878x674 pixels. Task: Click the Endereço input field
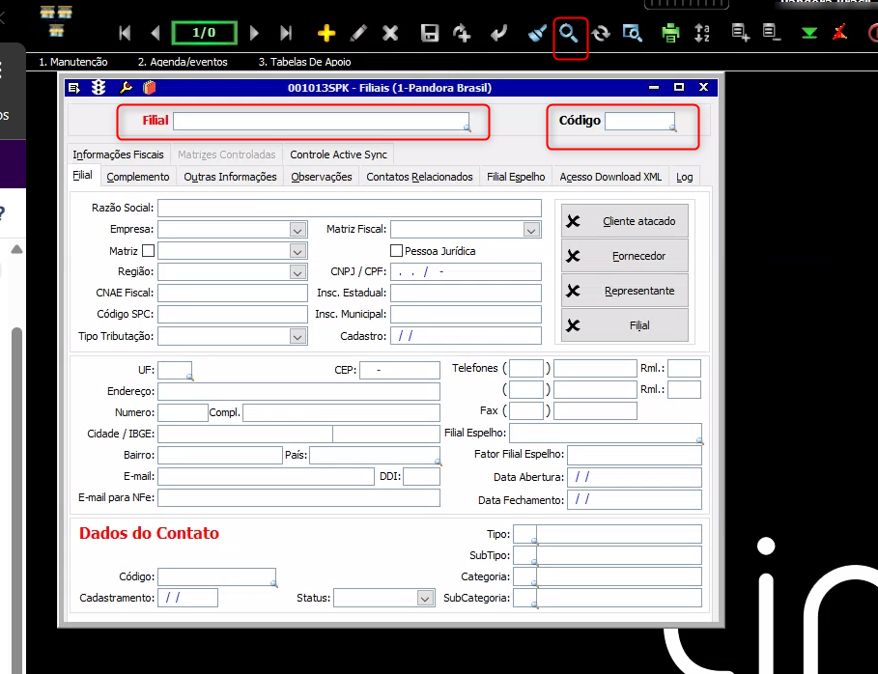(x=298, y=391)
